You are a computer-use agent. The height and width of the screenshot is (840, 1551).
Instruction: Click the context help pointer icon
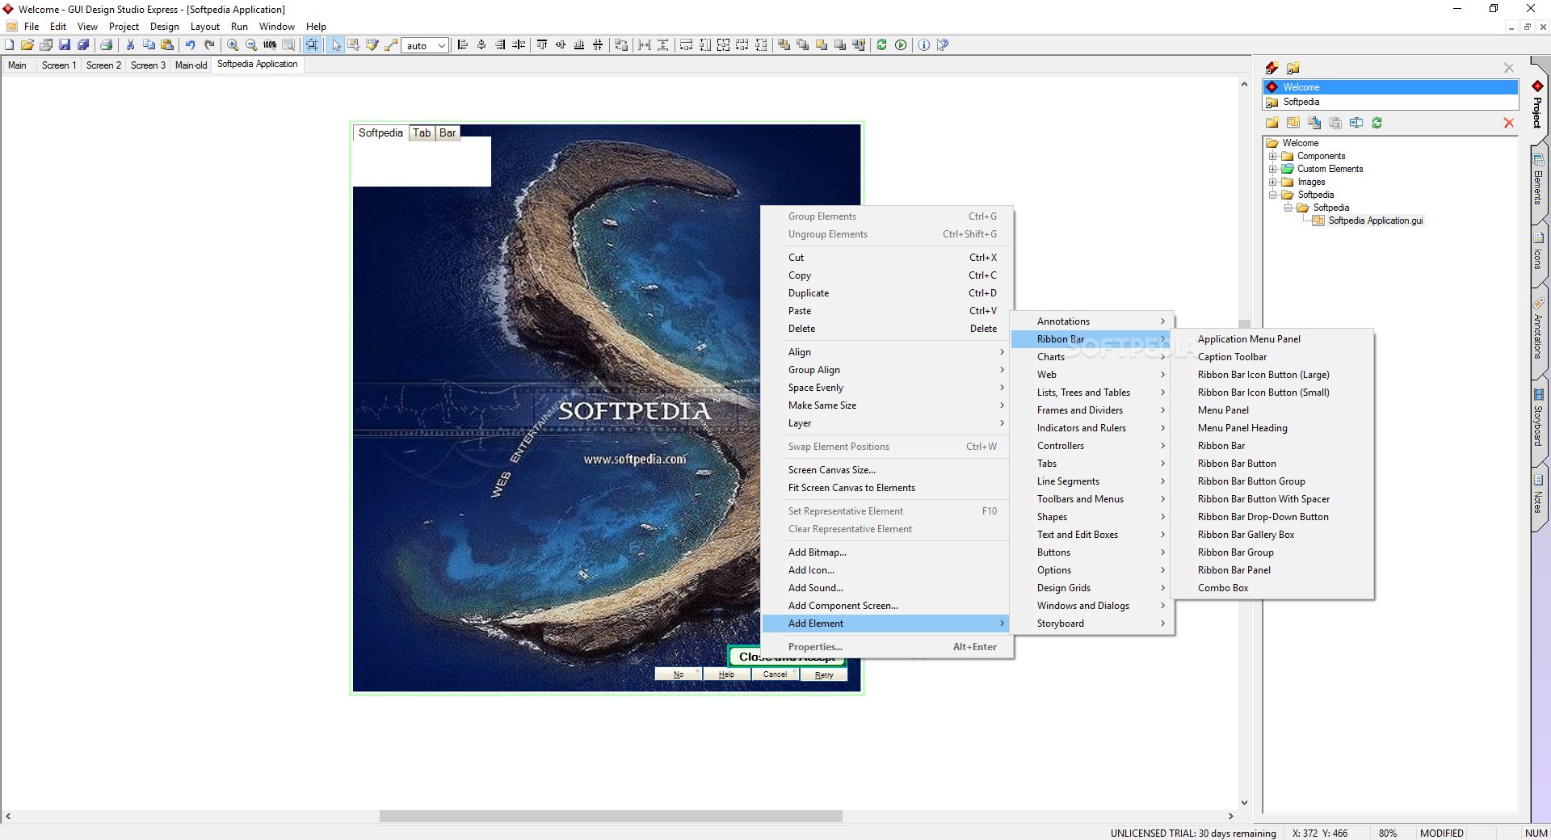(943, 45)
